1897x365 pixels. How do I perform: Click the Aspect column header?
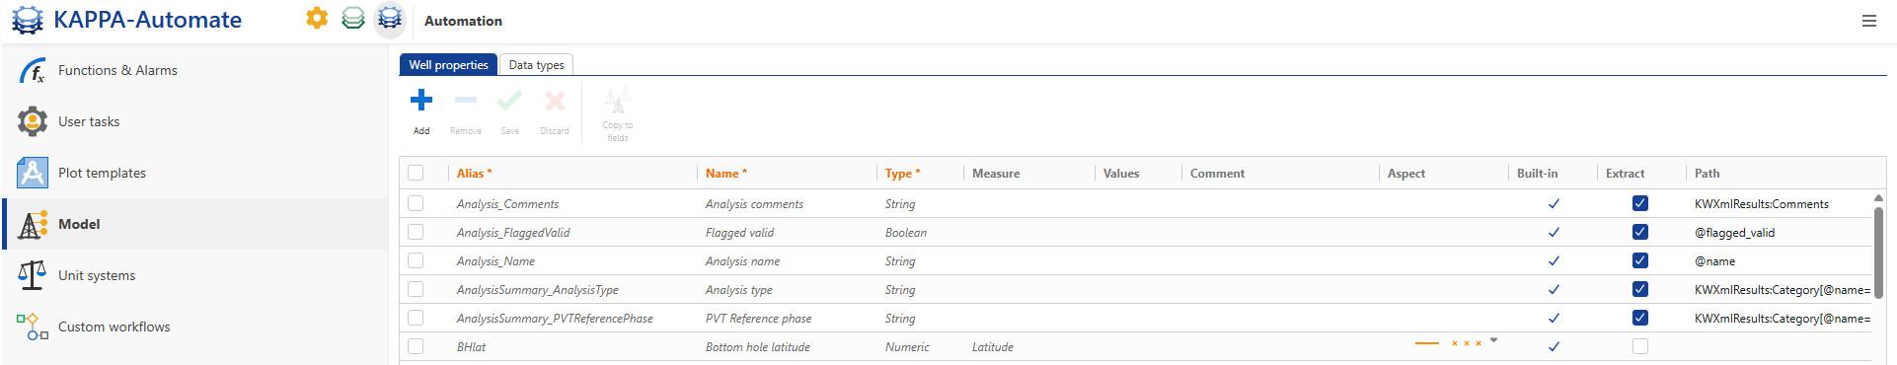(1406, 173)
